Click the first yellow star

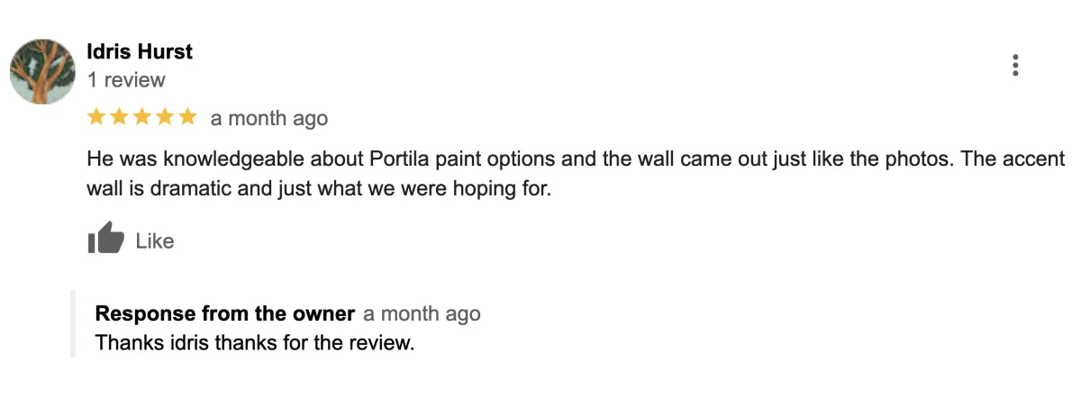point(96,116)
